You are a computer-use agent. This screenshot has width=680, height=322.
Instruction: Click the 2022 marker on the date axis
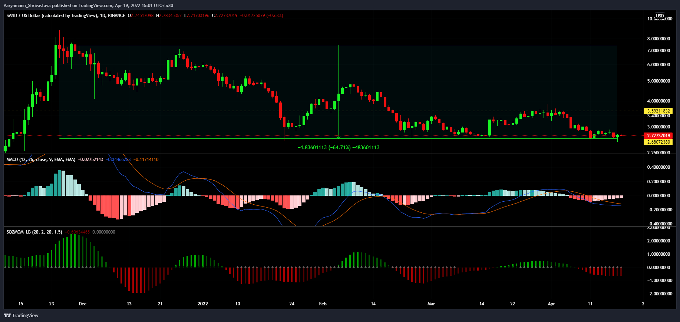(203, 304)
